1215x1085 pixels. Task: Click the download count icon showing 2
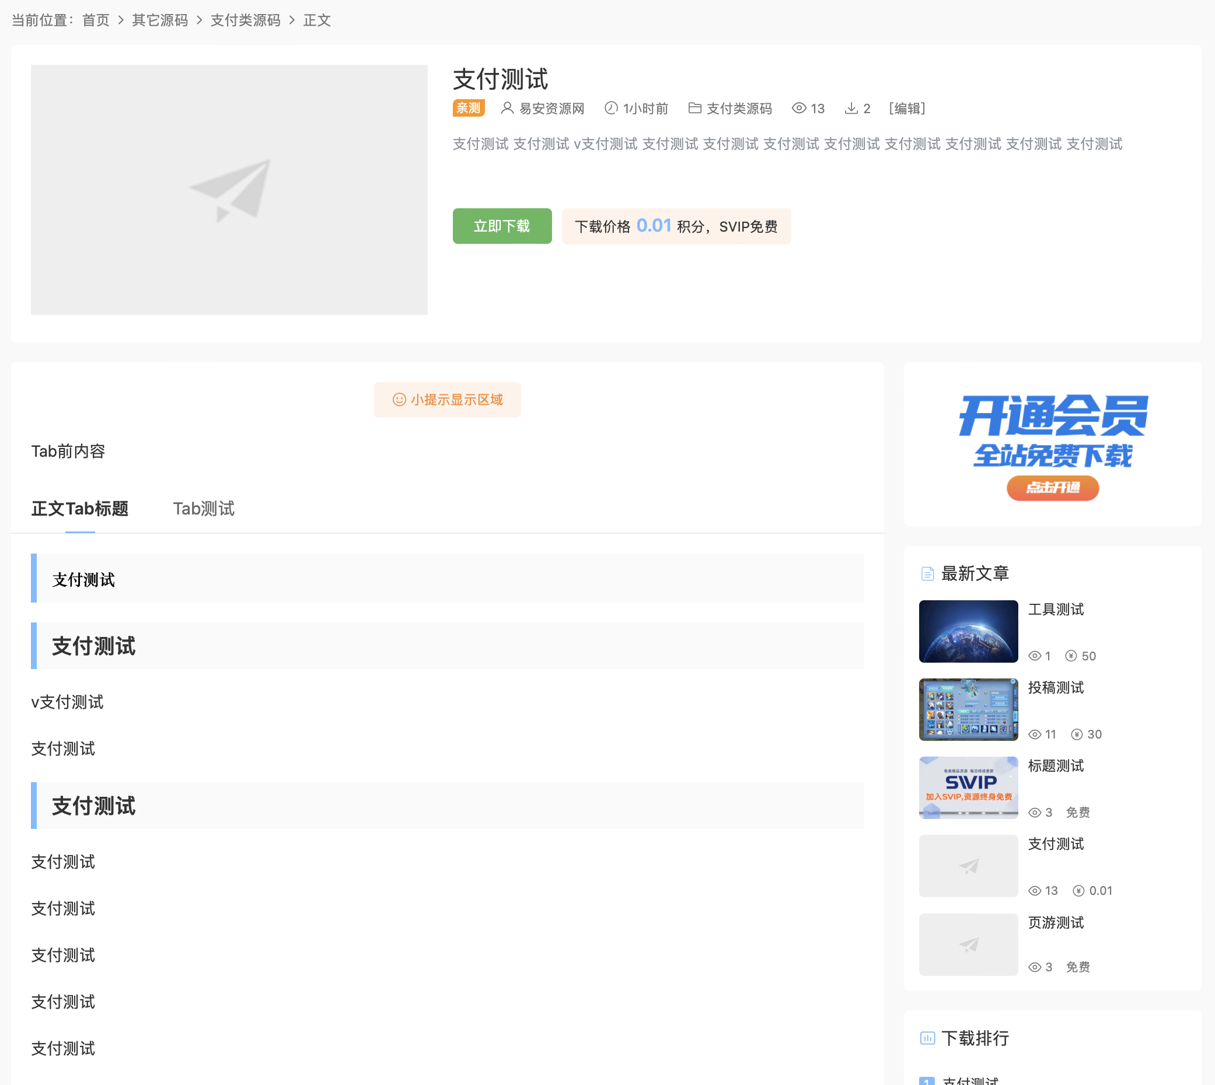(851, 108)
